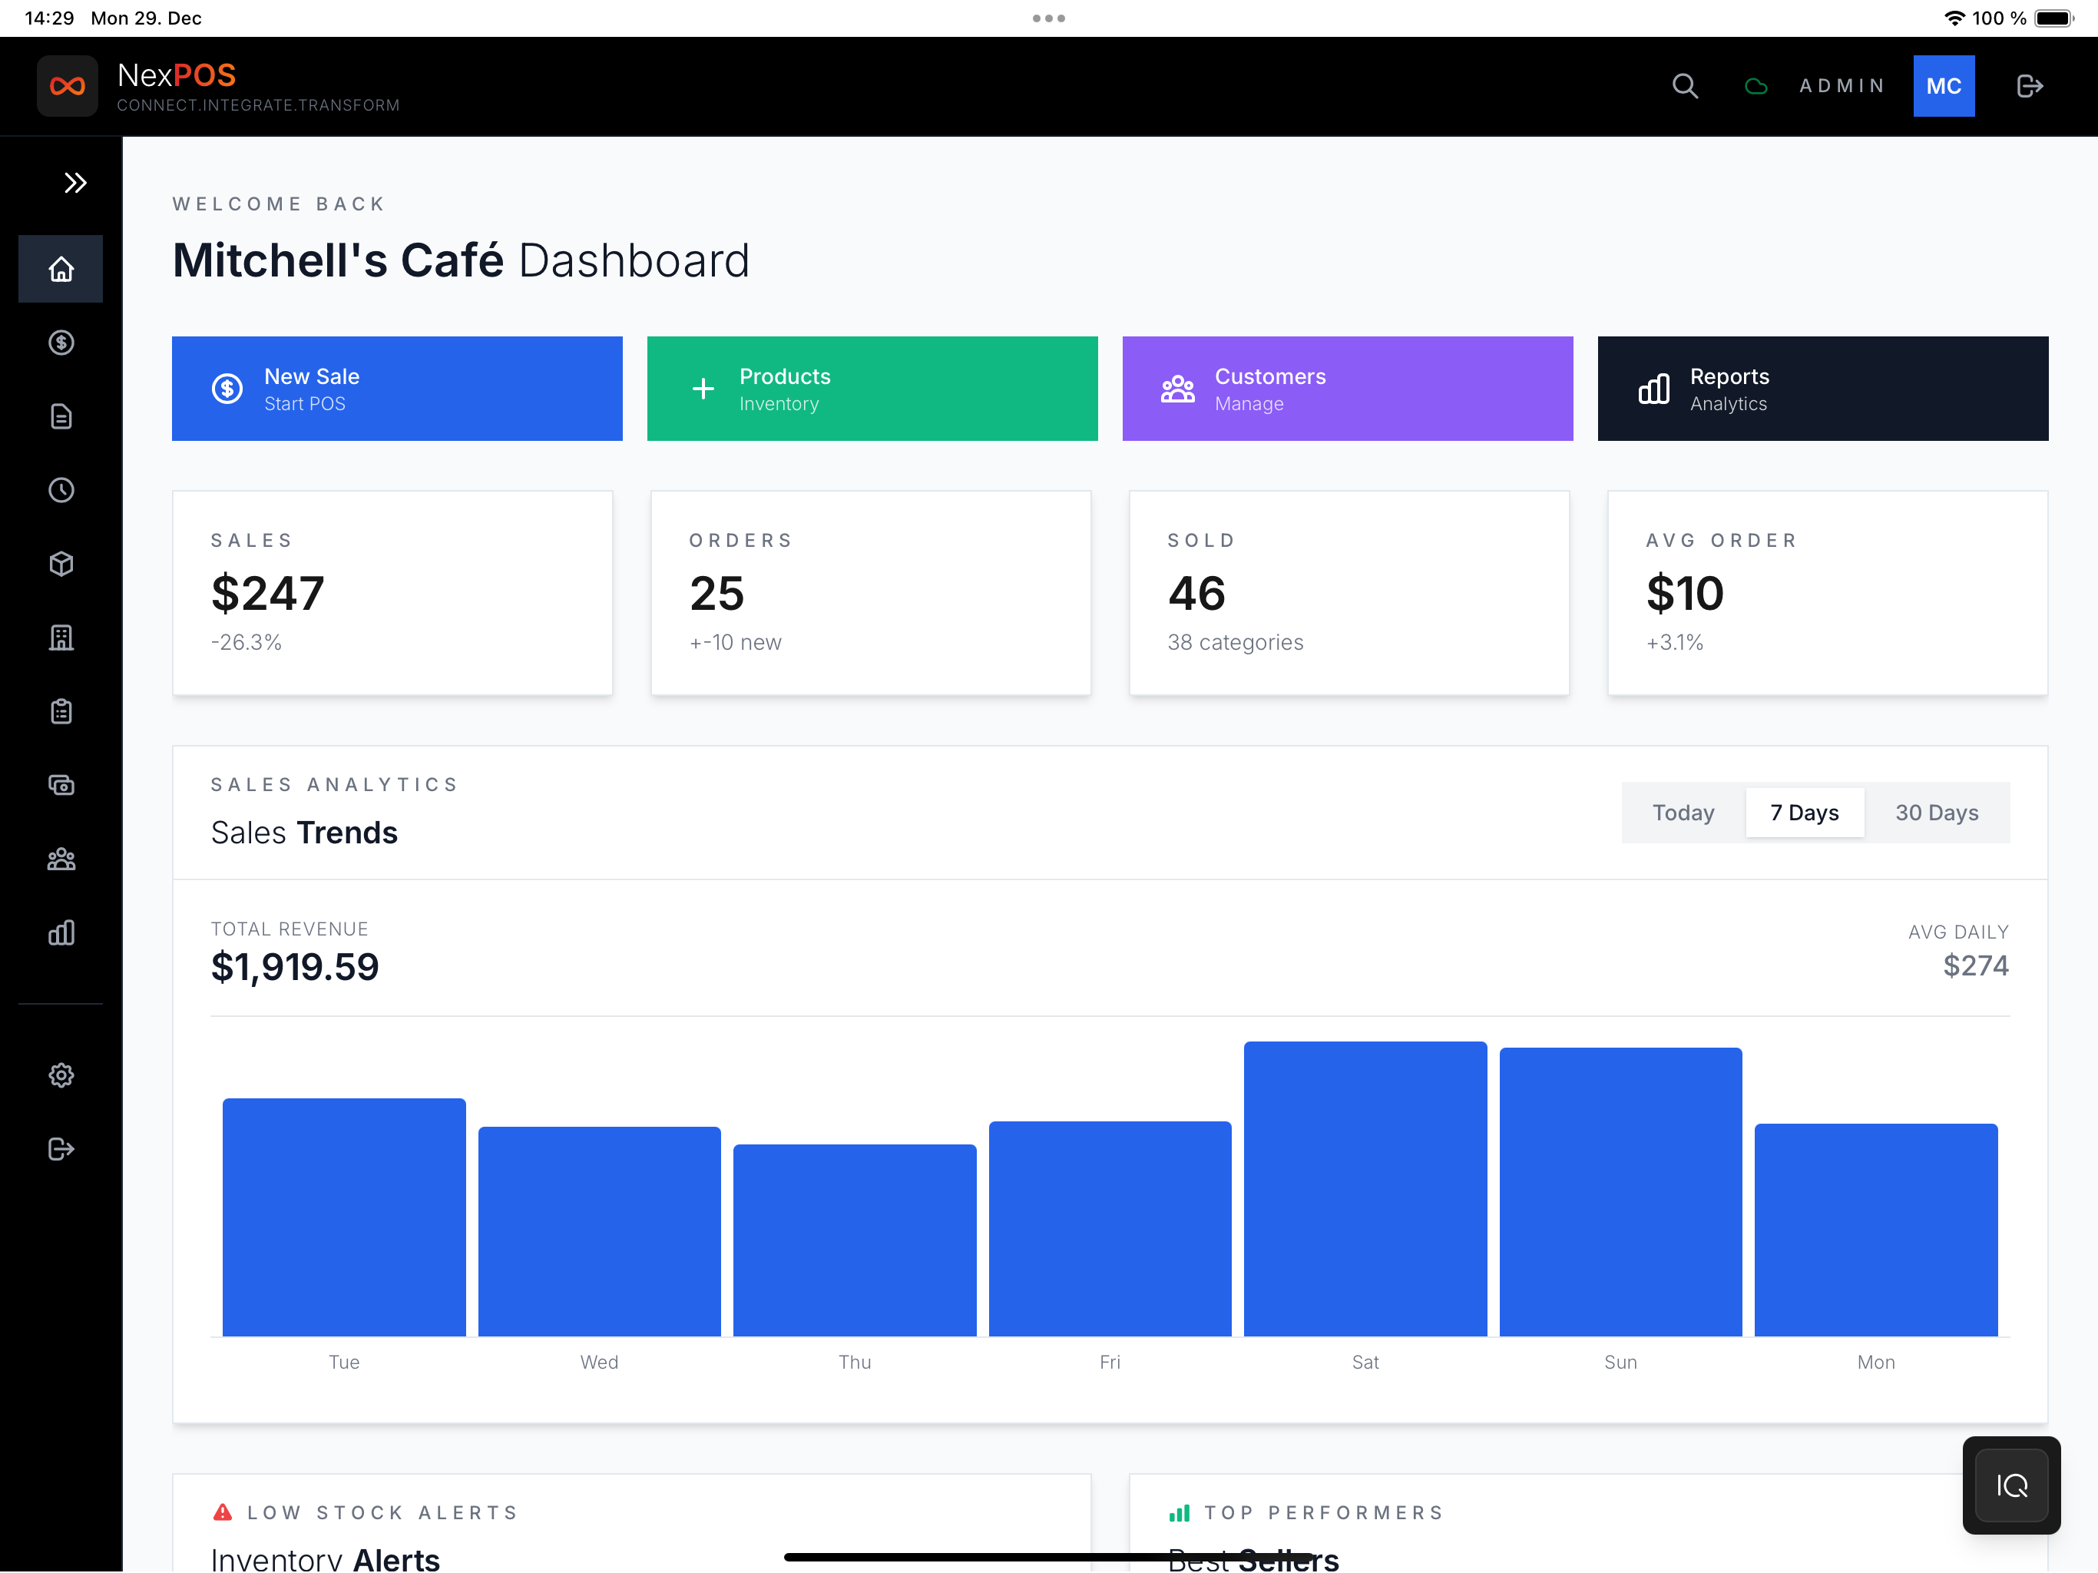Click the building sidebar icon

[61, 637]
